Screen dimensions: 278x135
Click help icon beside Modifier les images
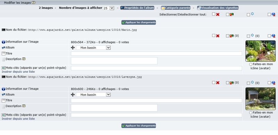[x=33, y=3]
